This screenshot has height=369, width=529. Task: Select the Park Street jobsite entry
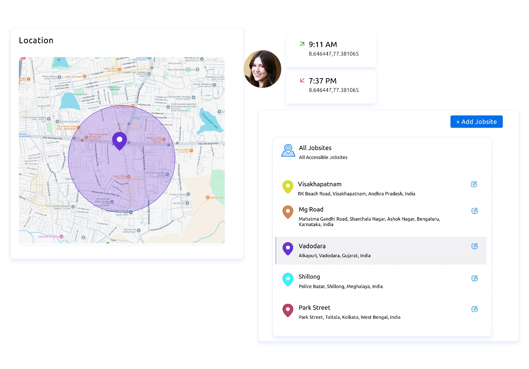pos(349,312)
